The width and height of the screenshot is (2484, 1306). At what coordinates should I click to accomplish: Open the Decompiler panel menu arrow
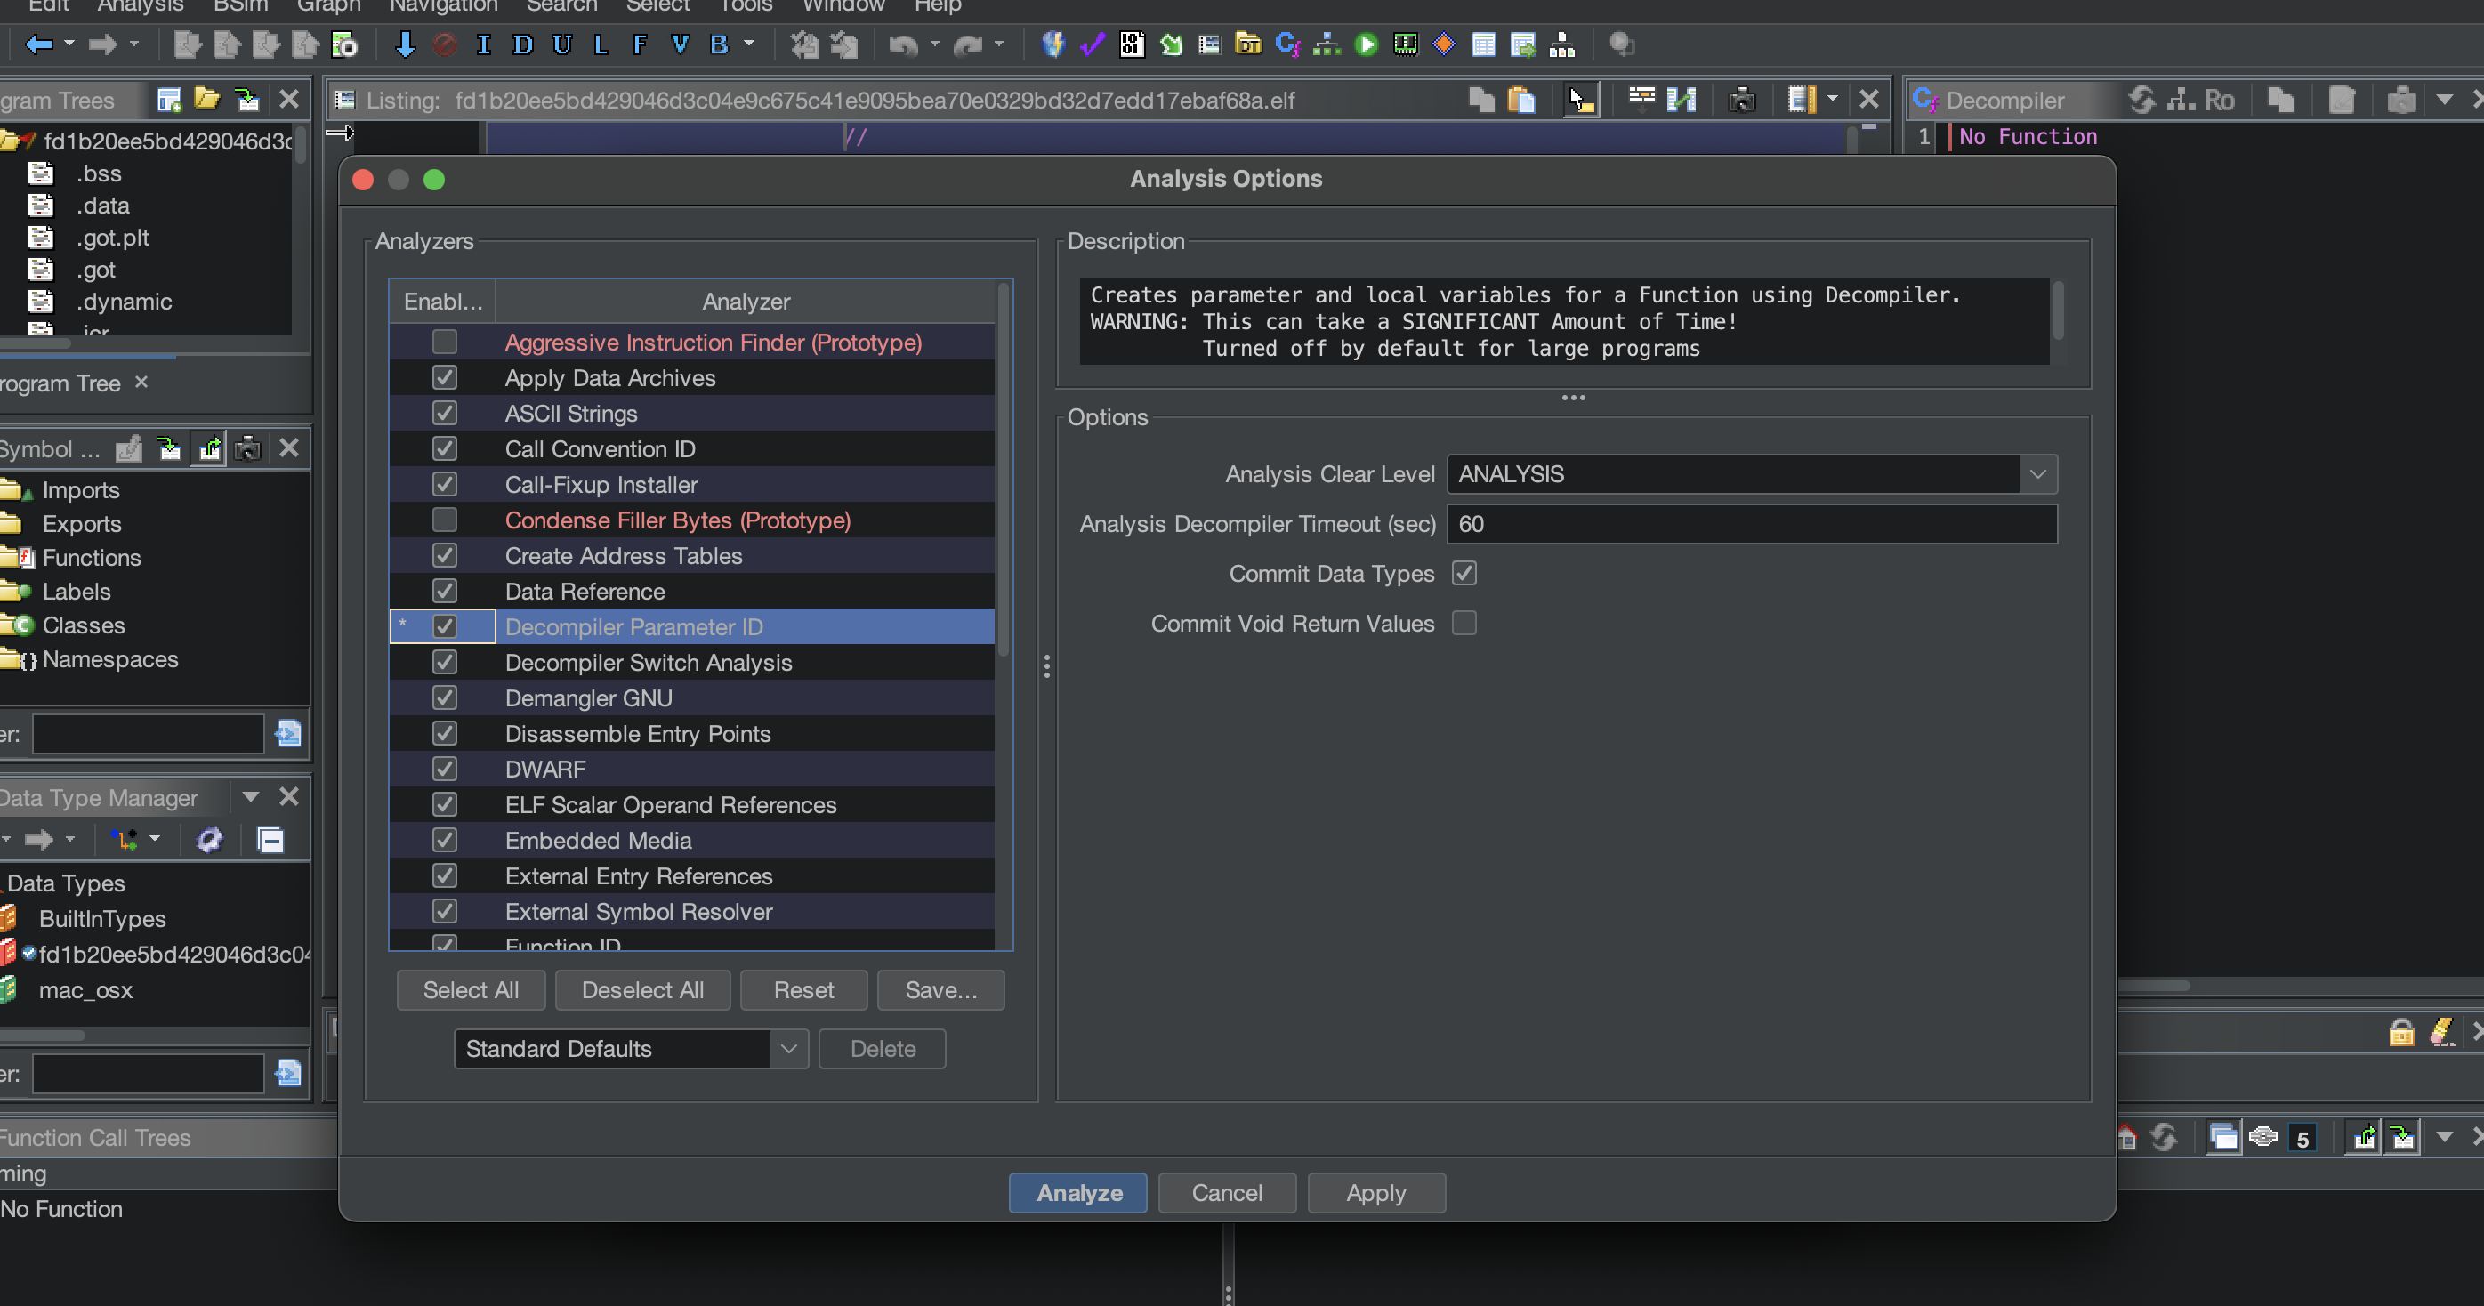click(2443, 100)
